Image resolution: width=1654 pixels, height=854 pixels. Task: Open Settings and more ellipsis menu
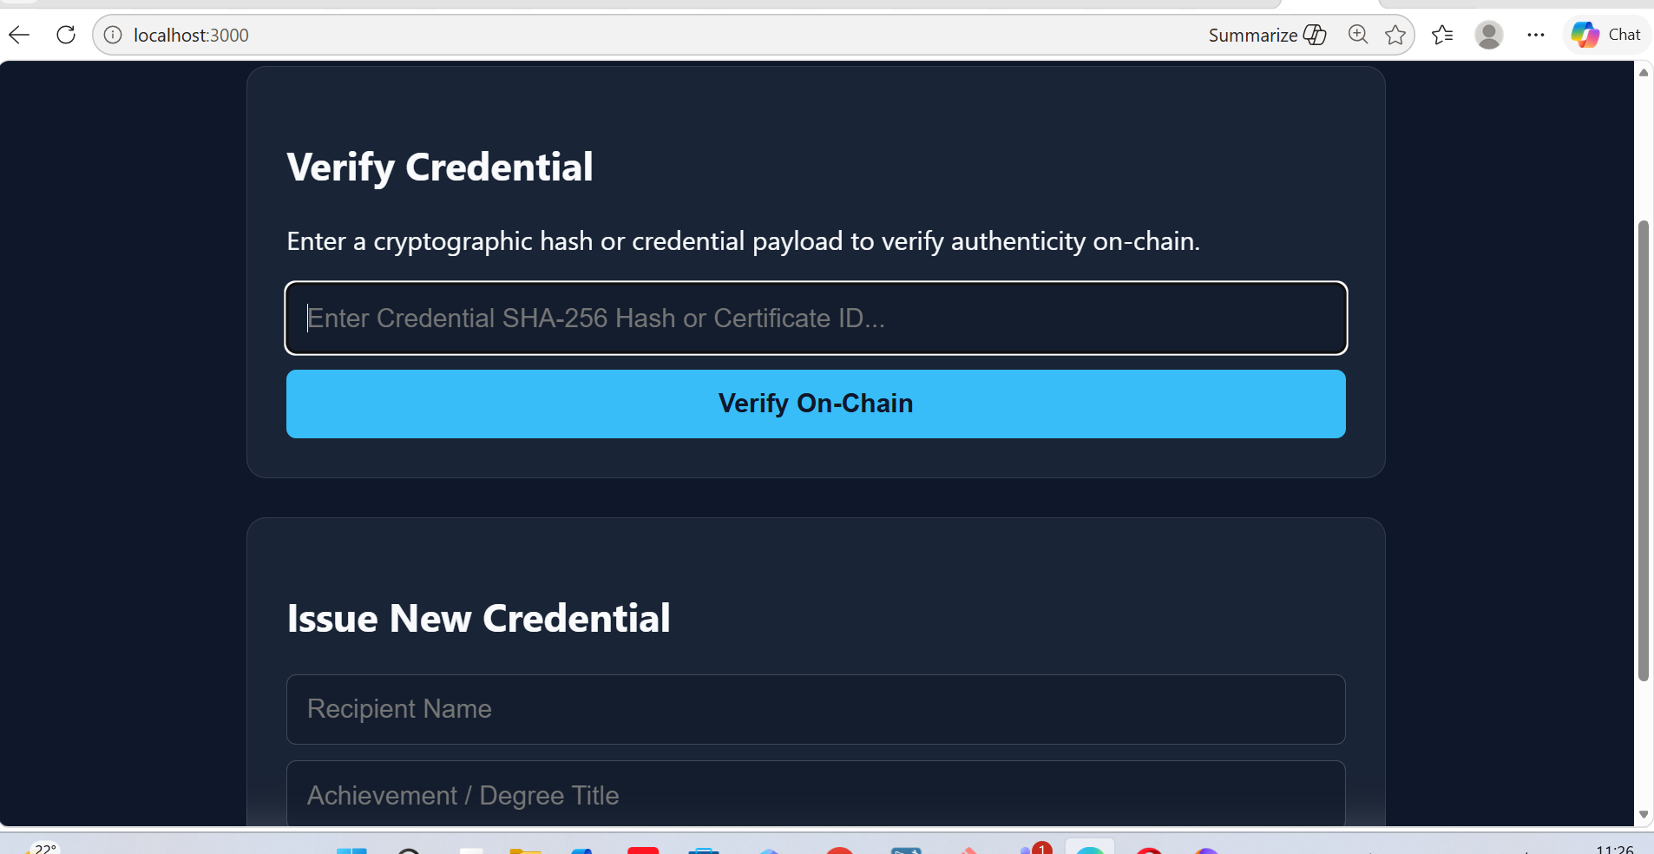[1536, 35]
